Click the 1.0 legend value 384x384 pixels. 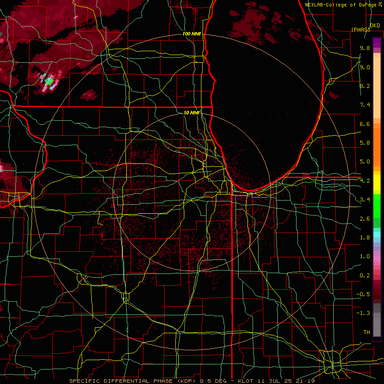(365, 256)
